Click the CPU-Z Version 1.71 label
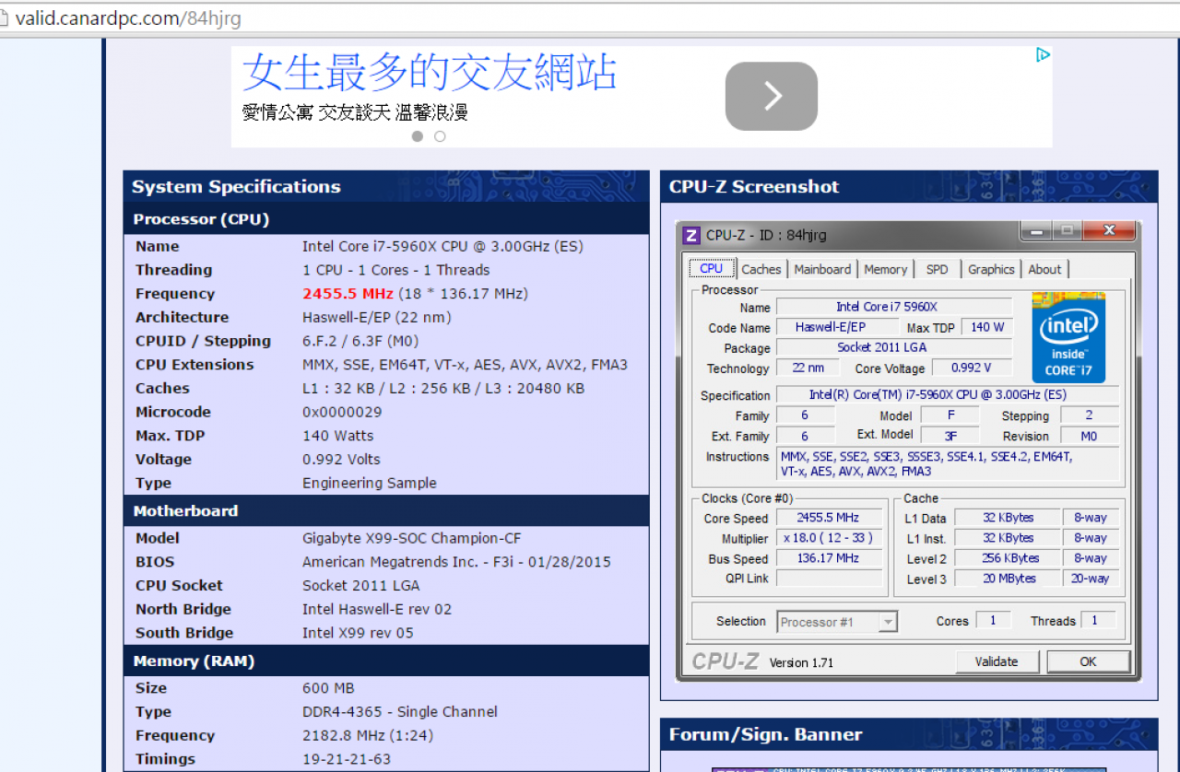This screenshot has width=1180, height=772. [801, 662]
